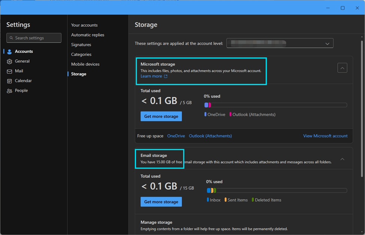Close the Settings window
The height and width of the screenshot is (235, 365).
pyautogui.click(x=357, y=8)
